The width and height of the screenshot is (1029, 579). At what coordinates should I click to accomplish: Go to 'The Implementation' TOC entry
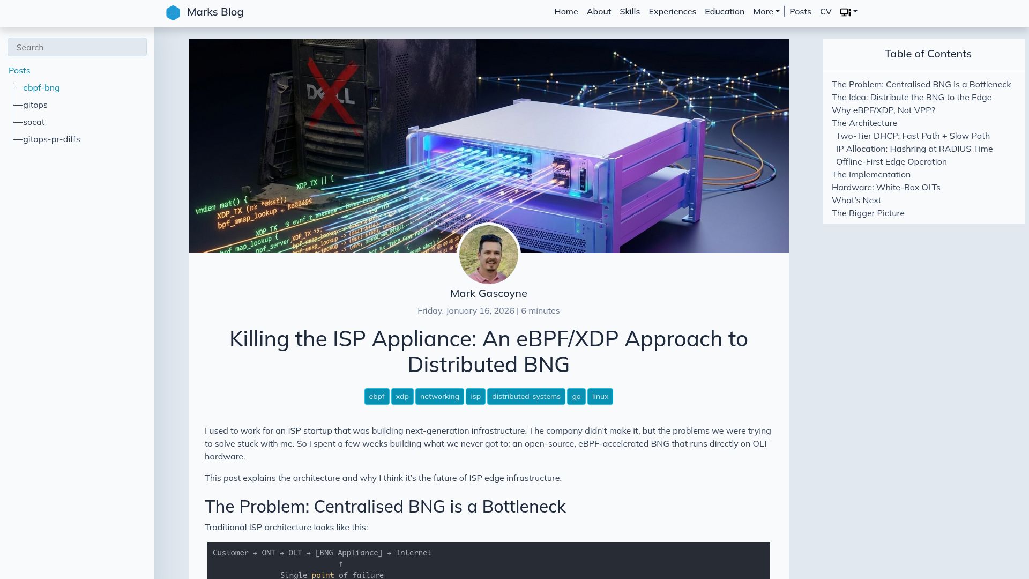871,175
